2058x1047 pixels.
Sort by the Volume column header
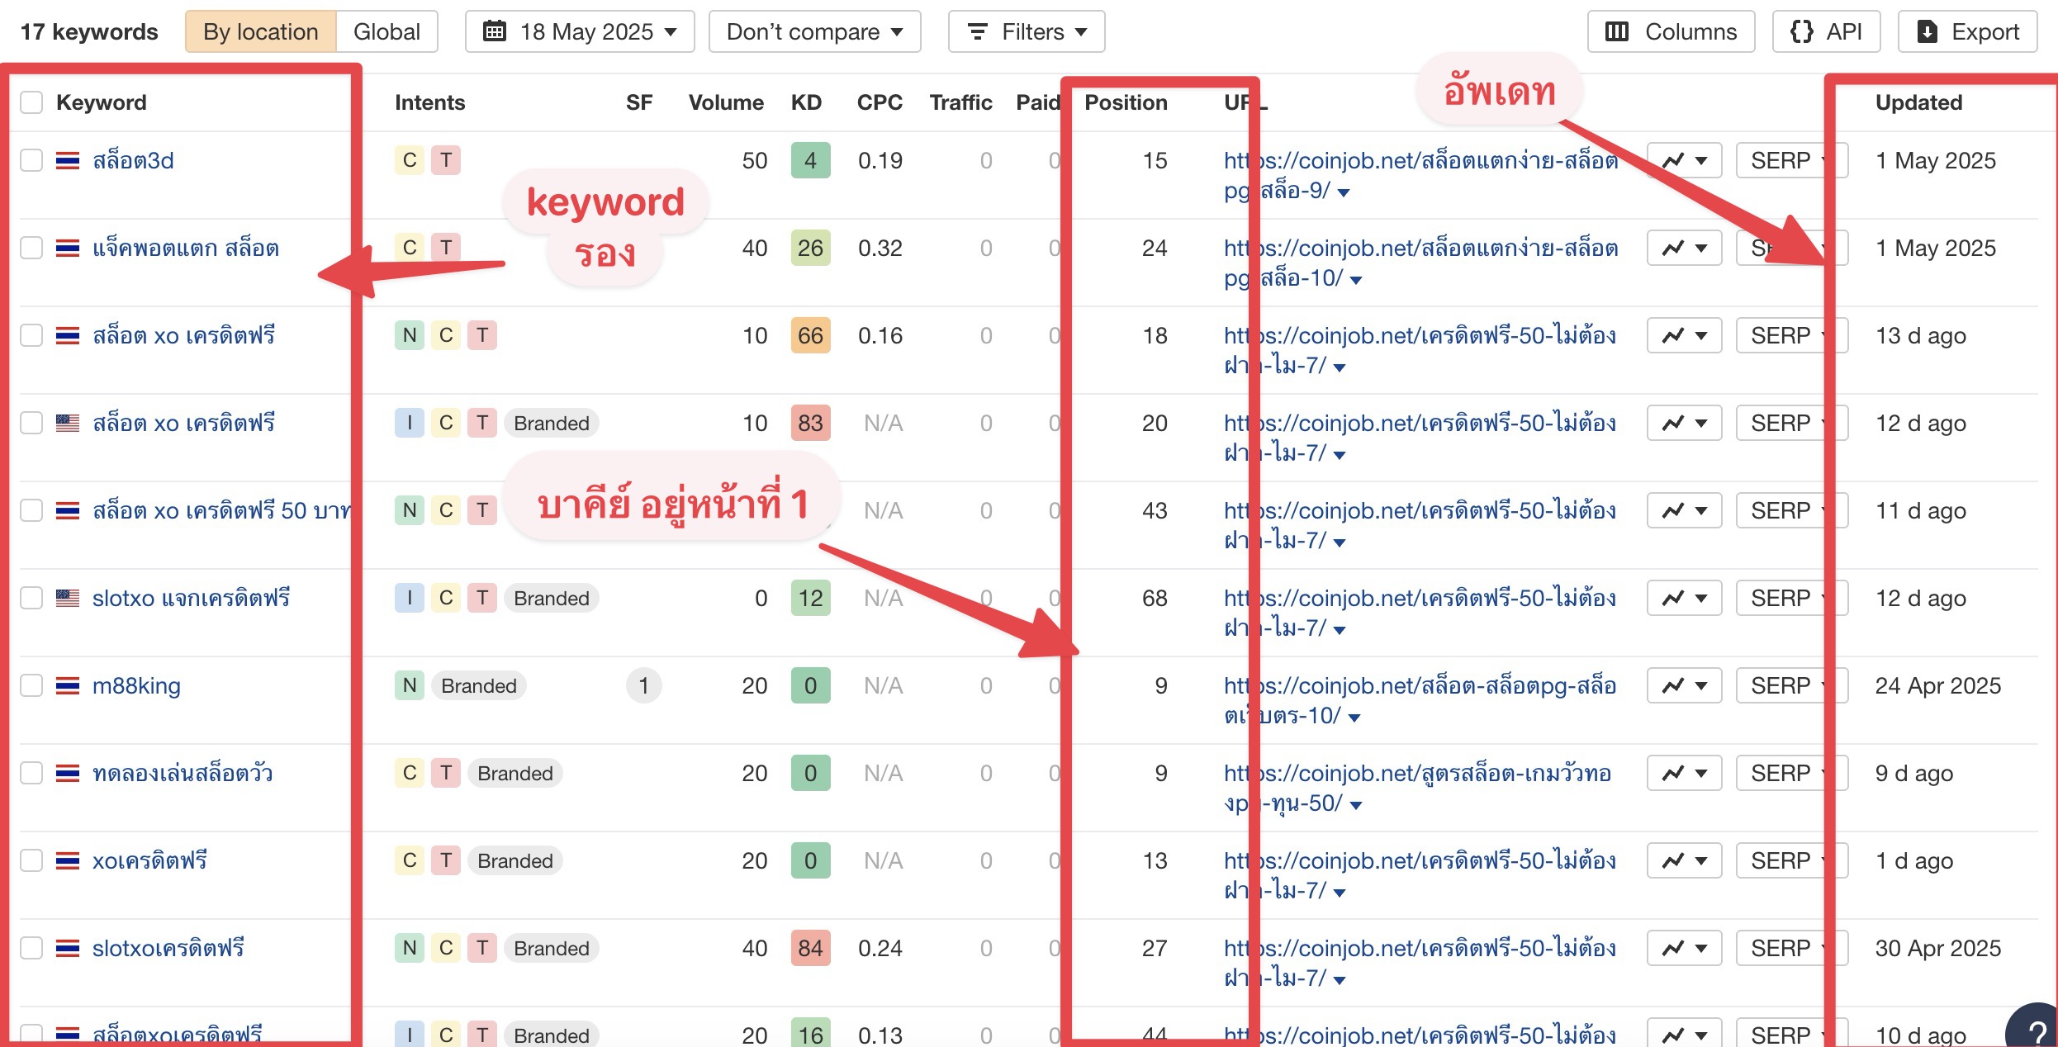pyautogui.click(x=725, y=102)
